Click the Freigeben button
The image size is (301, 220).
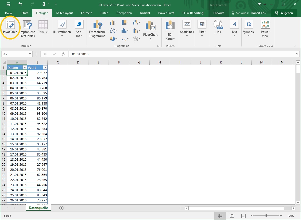(x=284, y=13)
